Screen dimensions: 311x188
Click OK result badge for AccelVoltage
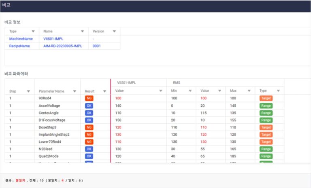pos(89,106)
